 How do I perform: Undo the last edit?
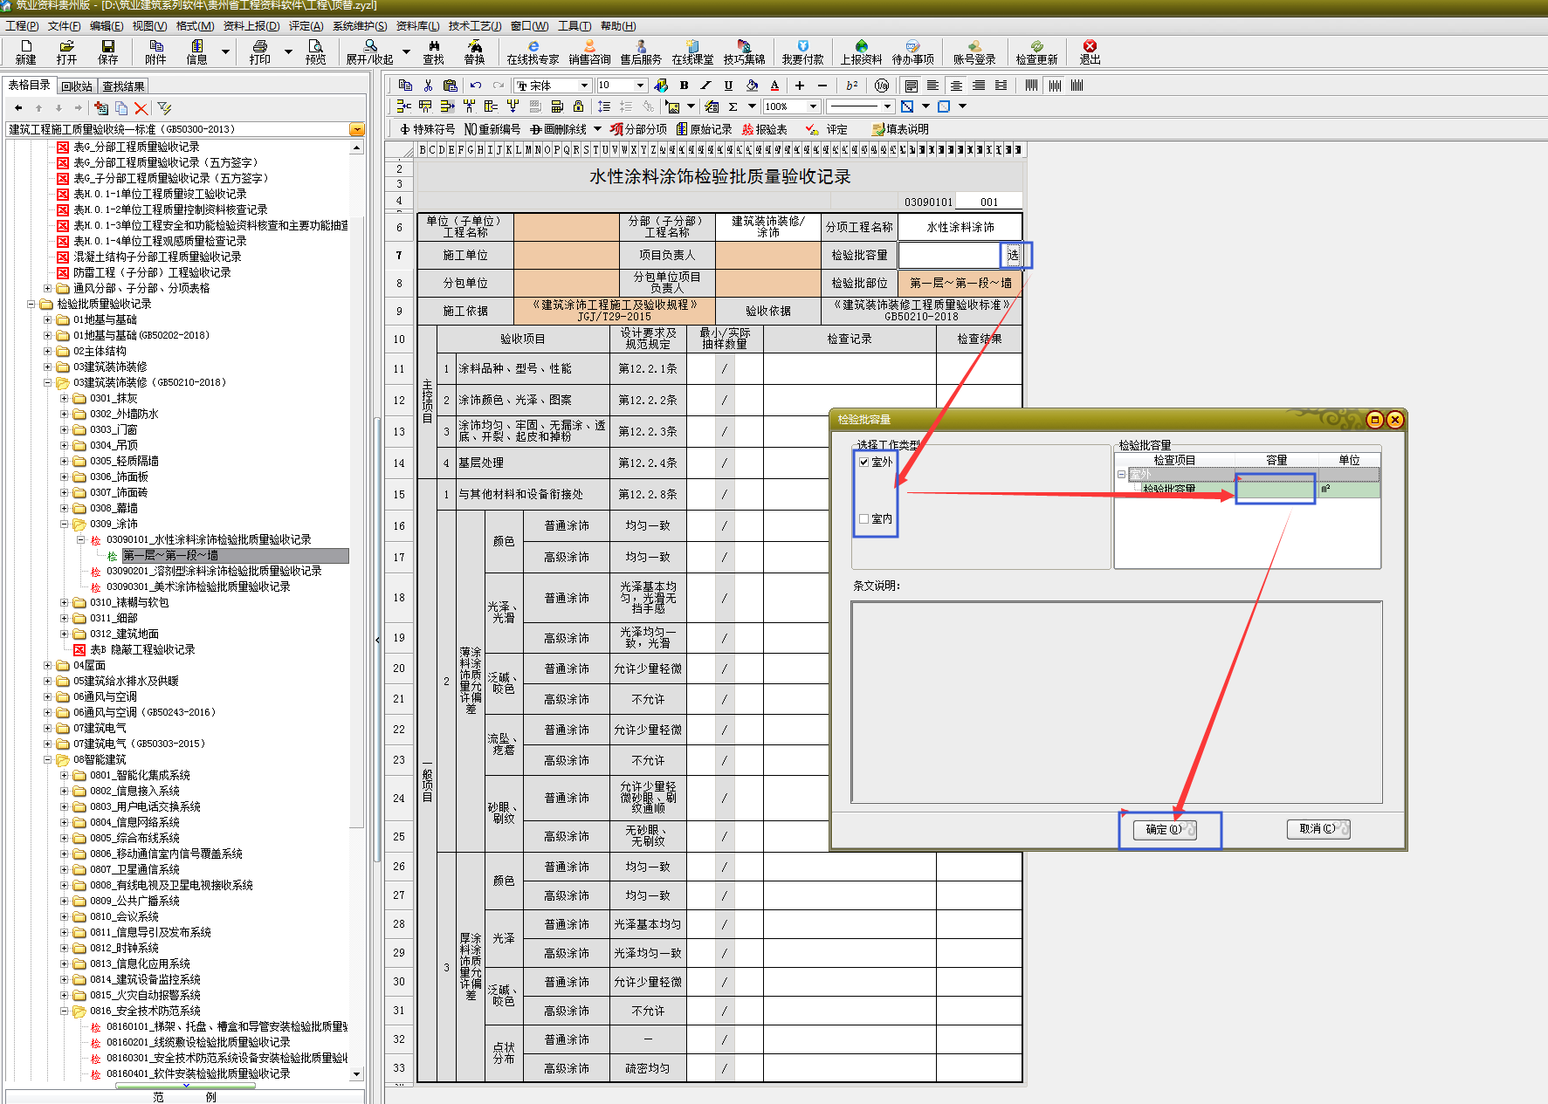coord(475,86)
